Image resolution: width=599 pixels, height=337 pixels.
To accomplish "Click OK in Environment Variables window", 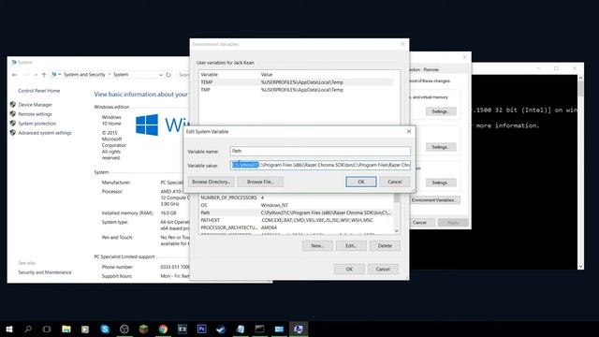I will pyautogui.click(x=349, y=269).
